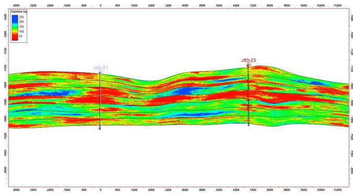Click top axis label 9600

304,5
